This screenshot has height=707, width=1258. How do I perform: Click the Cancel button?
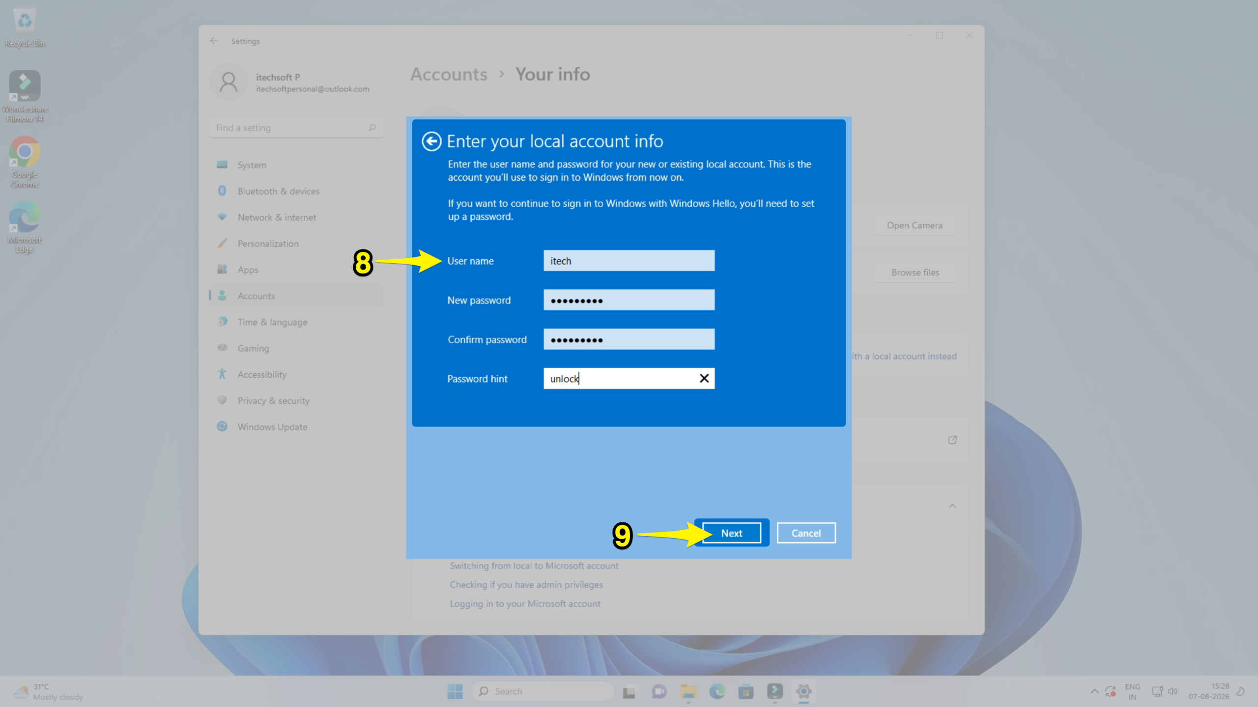click(806, 533)
